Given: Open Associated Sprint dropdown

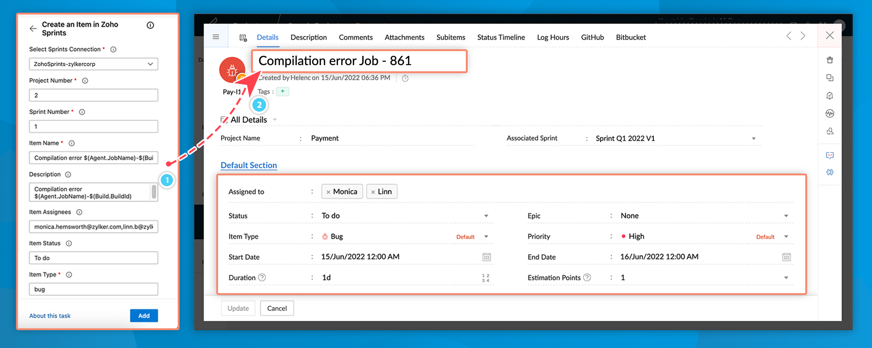Looking at the screenshot, I should pyautogui.click(x=754, y=139).
